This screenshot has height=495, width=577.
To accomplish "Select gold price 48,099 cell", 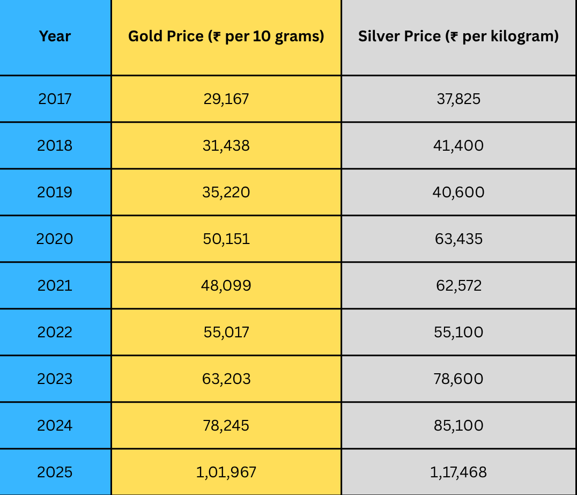I will pyautogui.click(x=226, y=285).
